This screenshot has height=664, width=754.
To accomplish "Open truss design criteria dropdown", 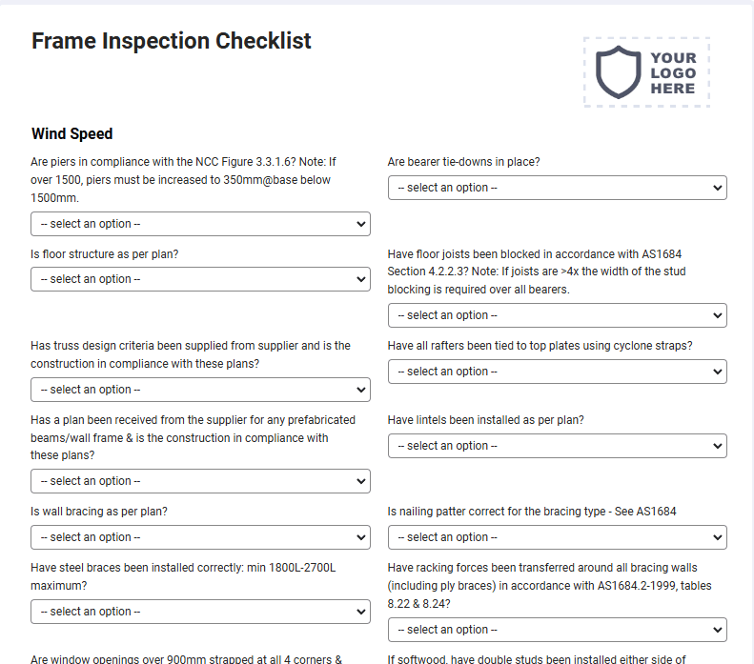I will point(200,390).
